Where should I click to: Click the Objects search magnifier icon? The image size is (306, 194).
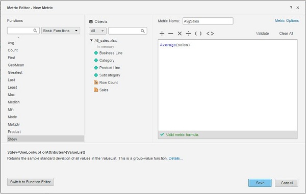click(x=143, y=31)
